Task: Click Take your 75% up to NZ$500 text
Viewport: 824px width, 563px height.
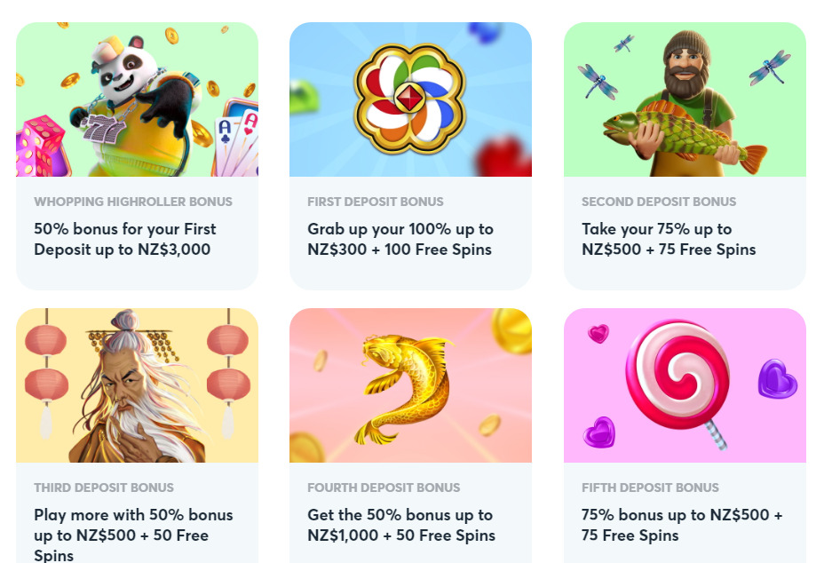Action: click(669, 239)
